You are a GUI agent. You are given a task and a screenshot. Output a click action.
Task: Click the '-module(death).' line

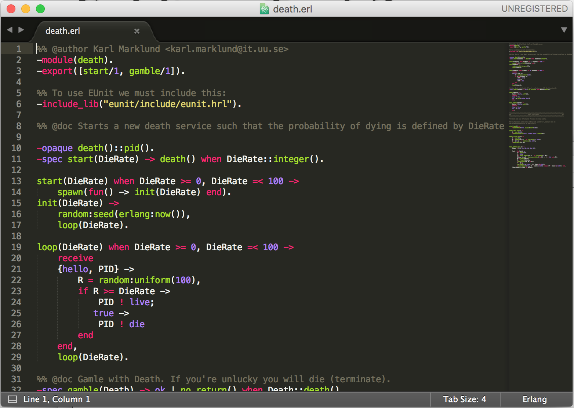[75, 60]
